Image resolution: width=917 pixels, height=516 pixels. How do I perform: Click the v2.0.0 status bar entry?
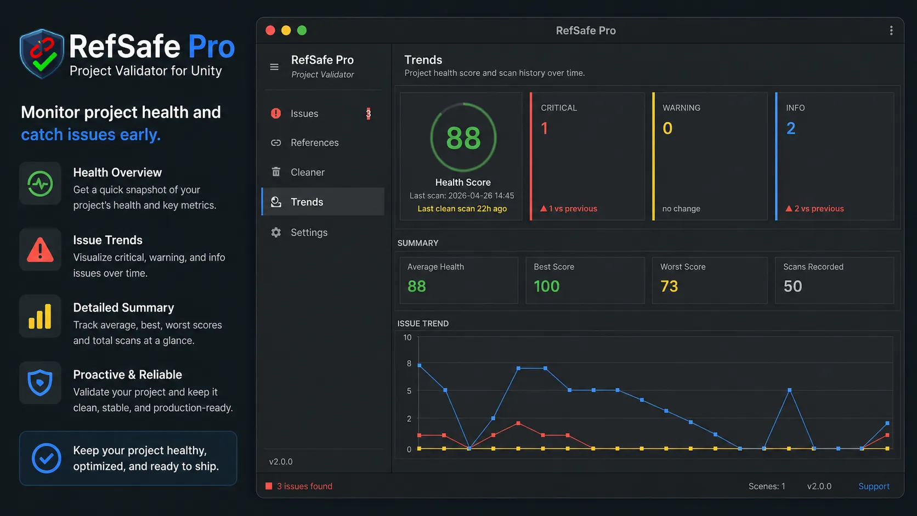tap(819, 486)
